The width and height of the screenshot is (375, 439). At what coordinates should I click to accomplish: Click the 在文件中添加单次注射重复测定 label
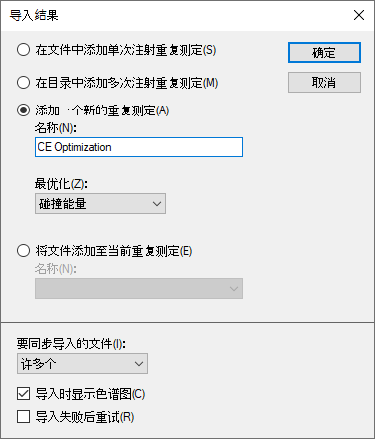pyautogui.click(x=126, y=50)
